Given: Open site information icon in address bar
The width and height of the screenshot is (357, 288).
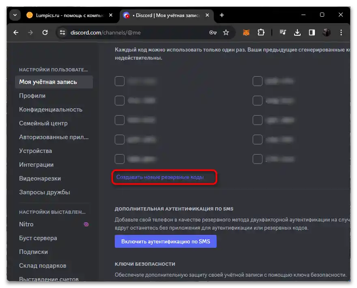Looking at the screenshot, I should coord(62,32).
